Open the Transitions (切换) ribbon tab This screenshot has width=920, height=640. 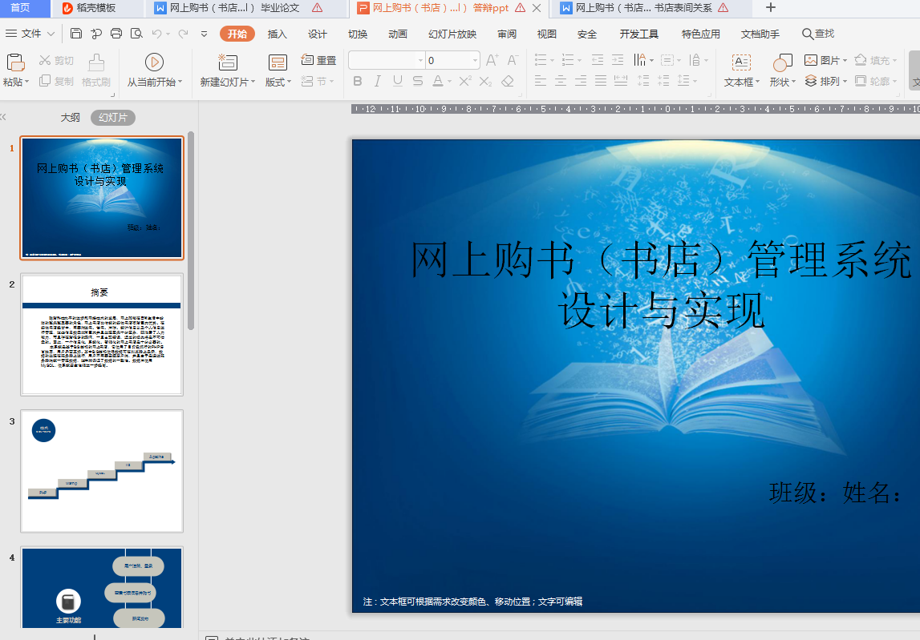(x=357, y=34)
